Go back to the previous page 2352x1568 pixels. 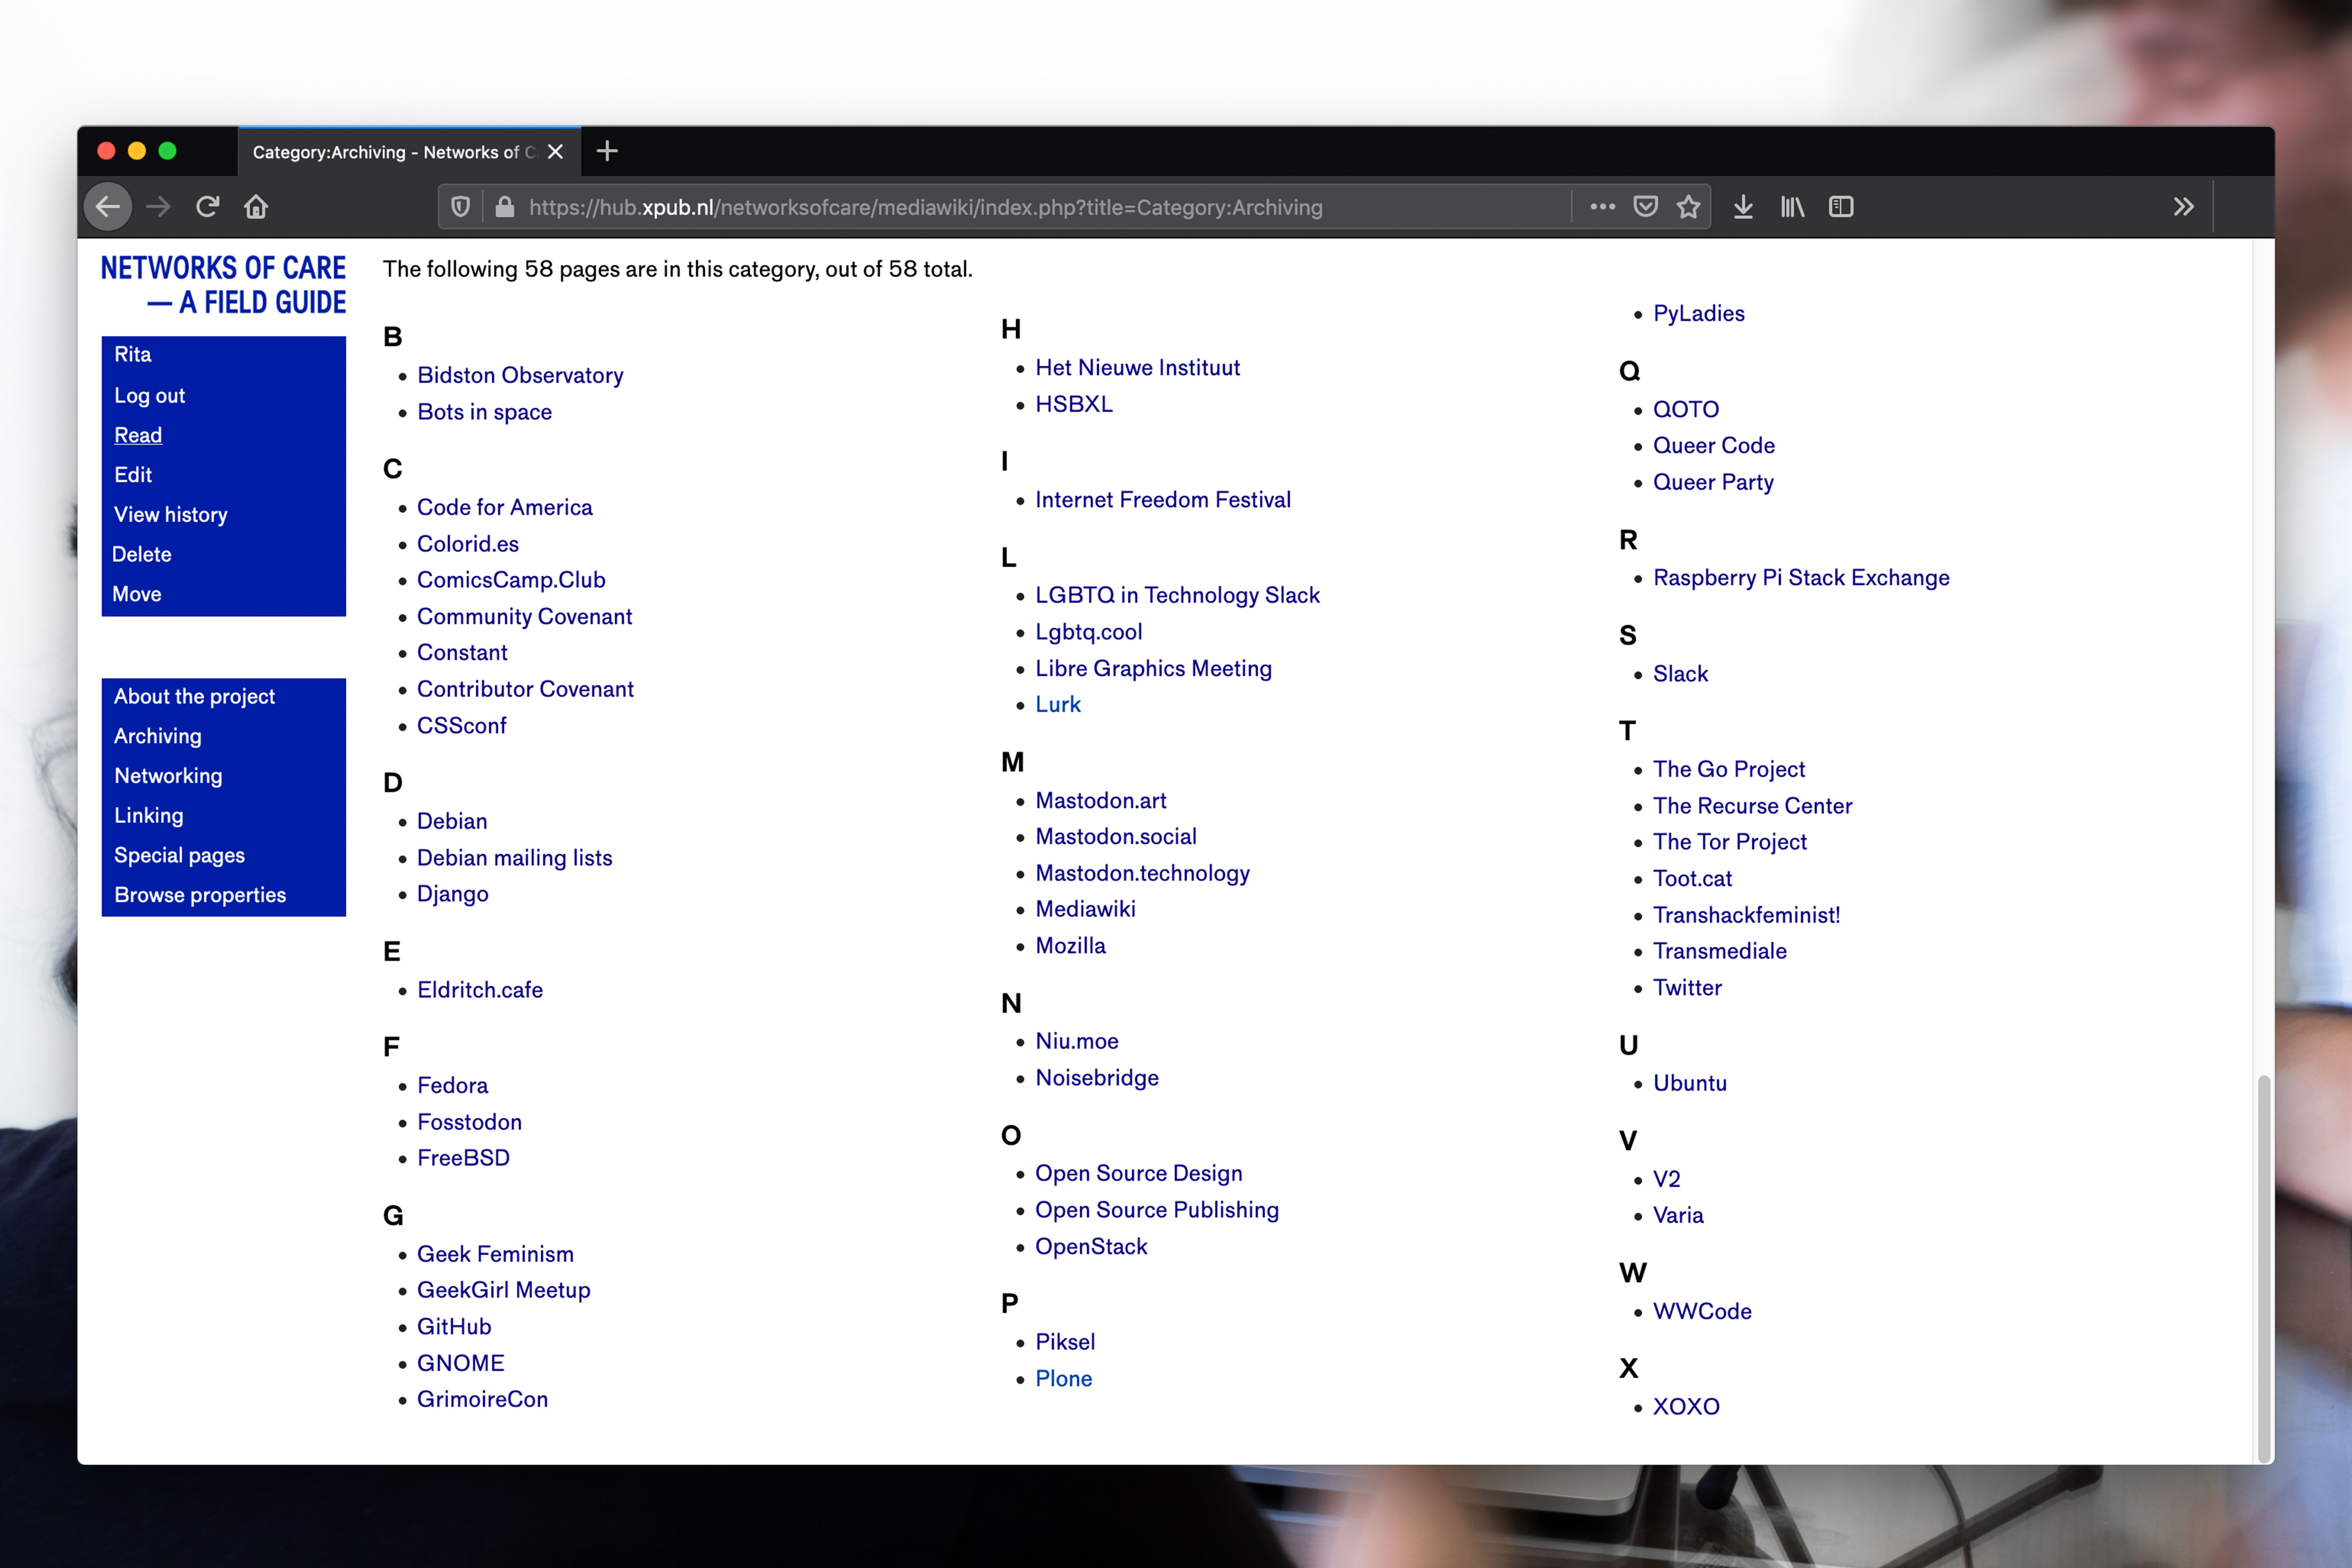click(x=108, y=207)
